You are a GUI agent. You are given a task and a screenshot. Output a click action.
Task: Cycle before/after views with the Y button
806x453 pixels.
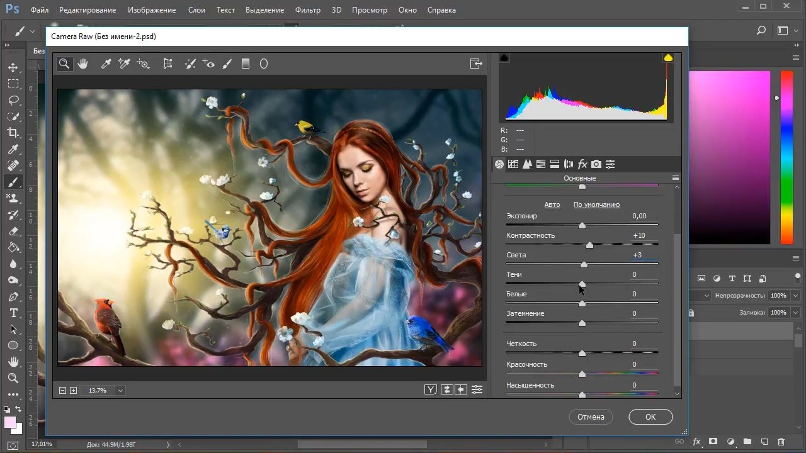click(430, 390)
